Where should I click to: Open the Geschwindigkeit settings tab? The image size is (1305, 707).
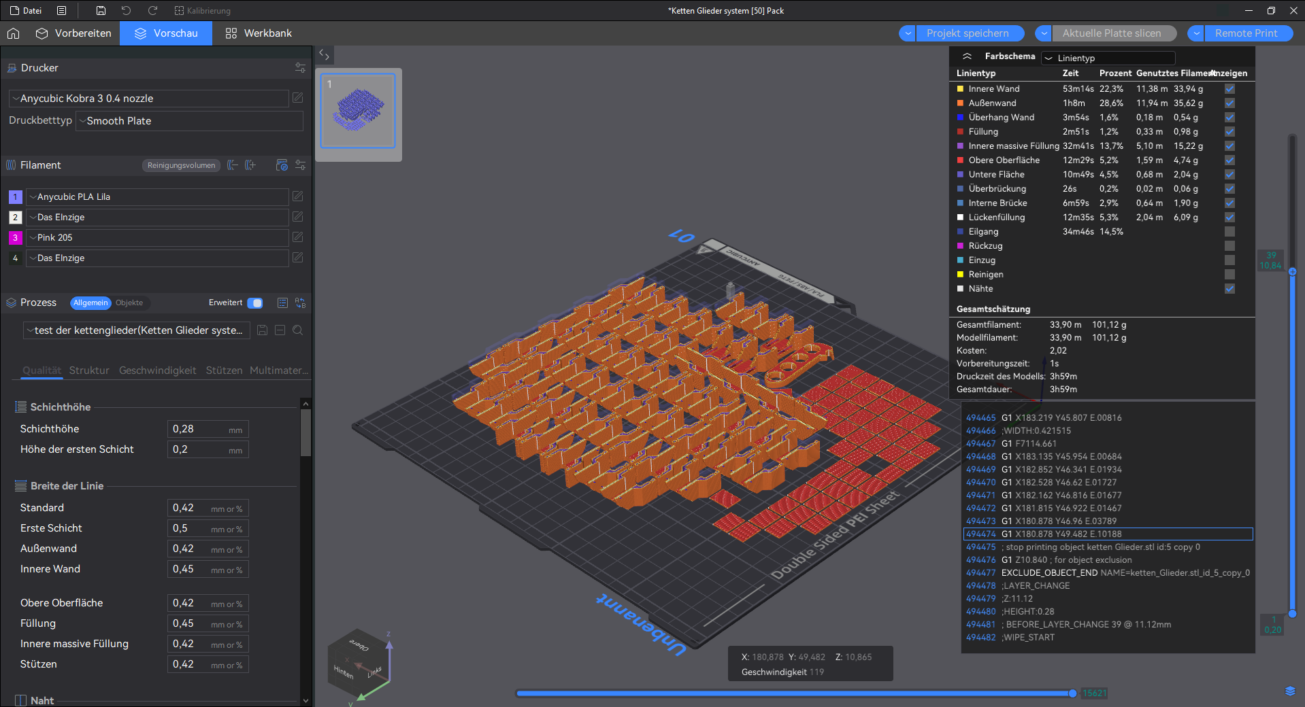(x=157, y=370)
